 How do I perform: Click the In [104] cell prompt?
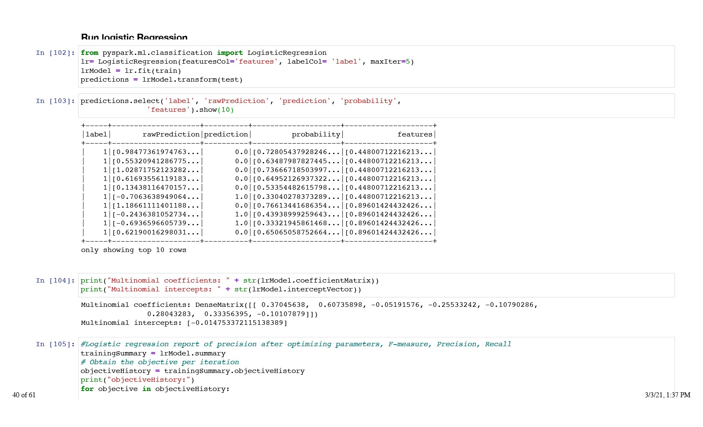coord(55,280)
